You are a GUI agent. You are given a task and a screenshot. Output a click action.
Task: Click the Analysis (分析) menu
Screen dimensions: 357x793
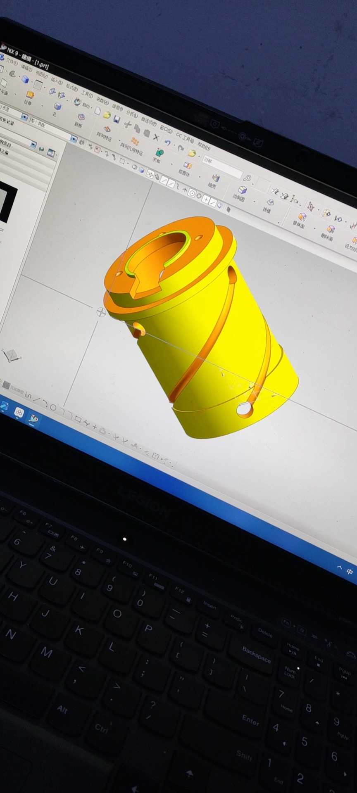132,114
